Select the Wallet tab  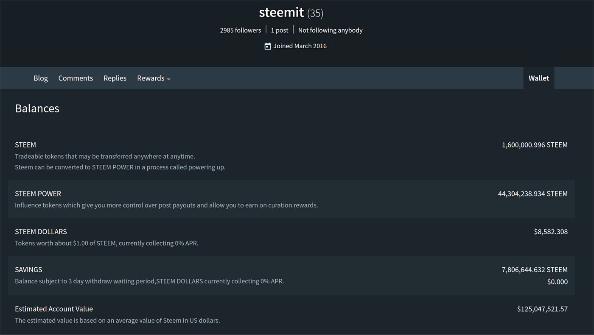point(539,78)
